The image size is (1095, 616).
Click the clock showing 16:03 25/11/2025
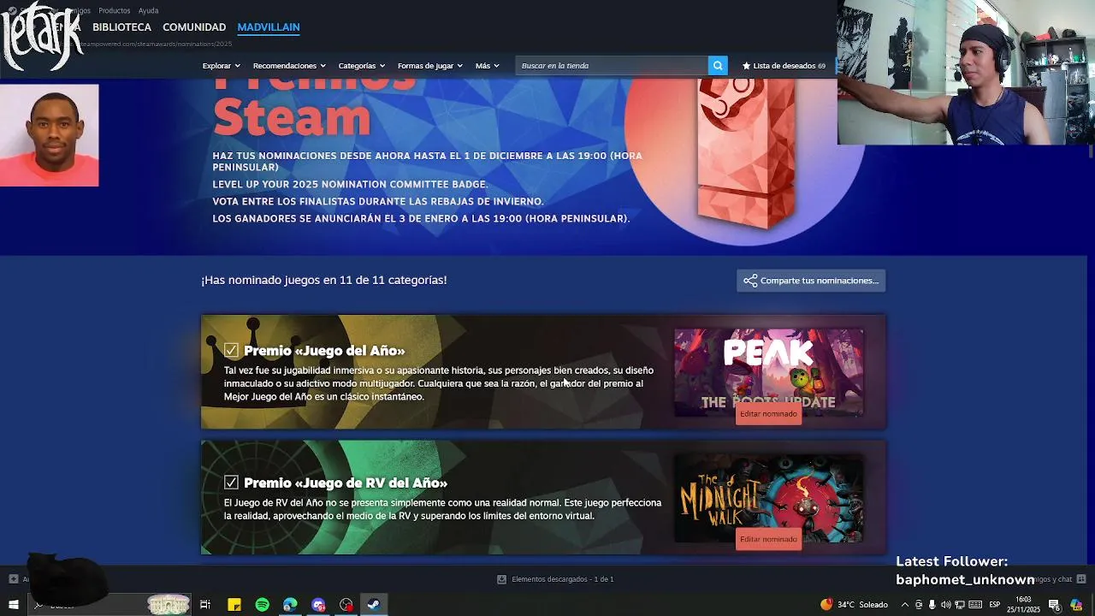[x=1023, y=605]
